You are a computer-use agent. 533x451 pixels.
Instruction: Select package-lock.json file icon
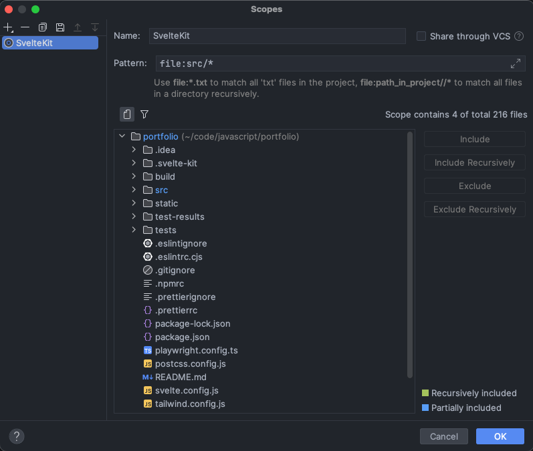pos(148,323)
